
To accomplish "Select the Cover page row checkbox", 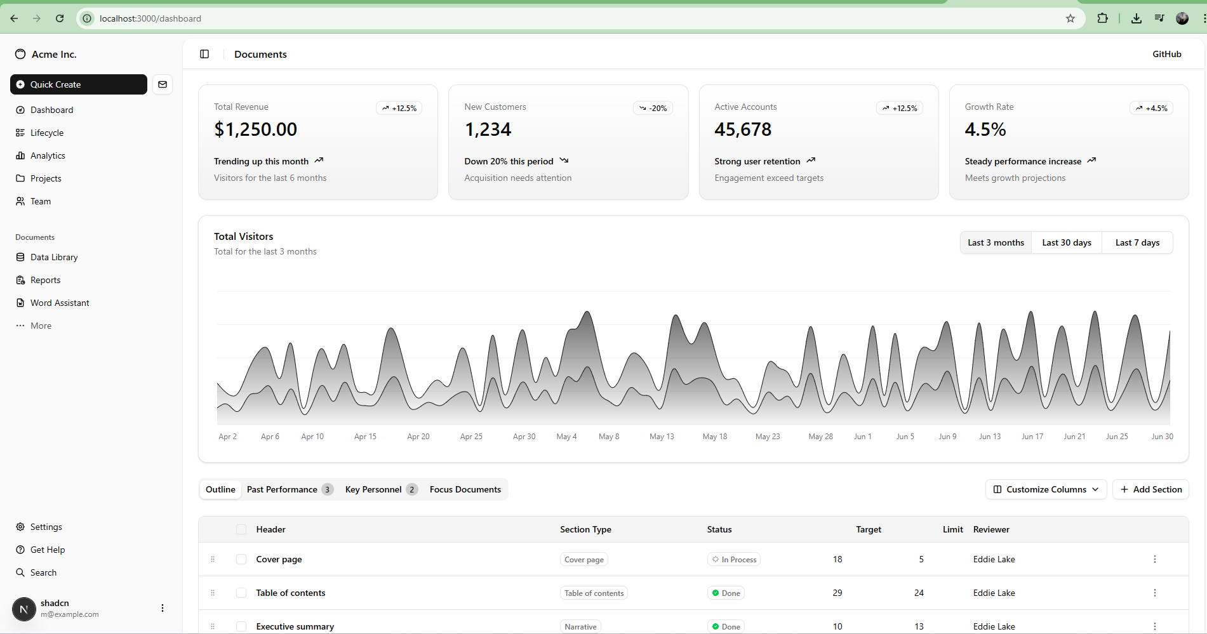I will 241,559.
